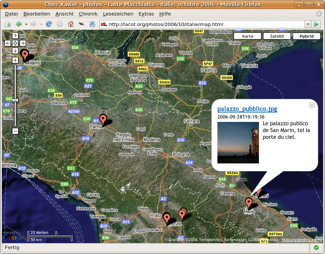This screenshot has width=325, height=254.
Task: Click the palazzo pubblico thumbnail photo
Action: coord(238,143)
